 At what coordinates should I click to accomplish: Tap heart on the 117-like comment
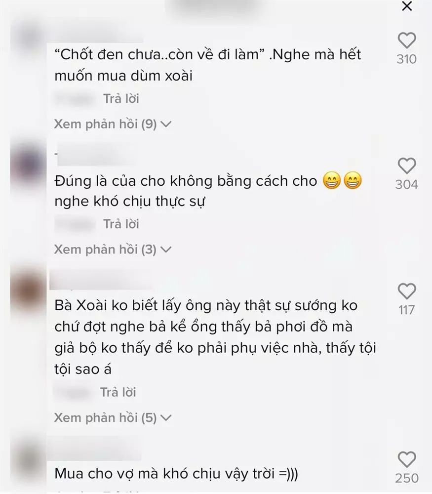coord(407,291)
